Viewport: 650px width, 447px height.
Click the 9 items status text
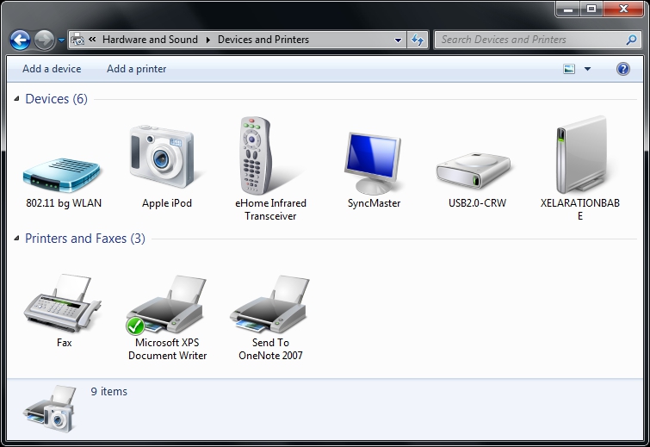109,391
